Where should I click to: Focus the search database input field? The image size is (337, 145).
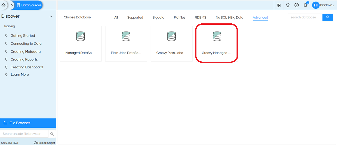point(305,17)
